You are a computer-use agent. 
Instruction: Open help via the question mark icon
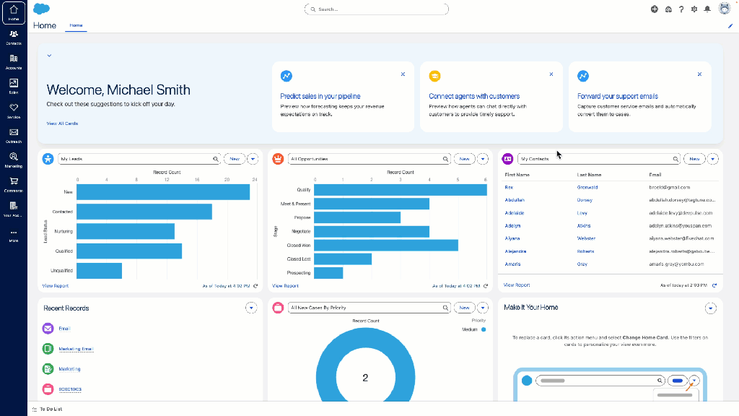point(681,9)
